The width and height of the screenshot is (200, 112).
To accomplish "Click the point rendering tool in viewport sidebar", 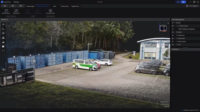I will pyautogui.click(x=3, y=37).
